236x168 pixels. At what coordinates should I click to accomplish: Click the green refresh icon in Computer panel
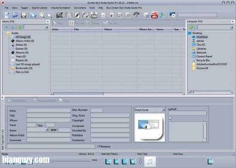tap(192, 27)
